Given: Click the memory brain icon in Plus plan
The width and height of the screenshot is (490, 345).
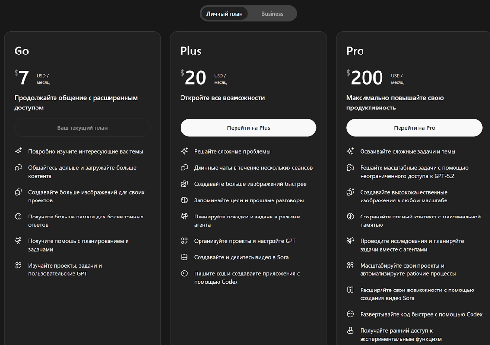Looking at the screenshot, I should tap(184, 200).
